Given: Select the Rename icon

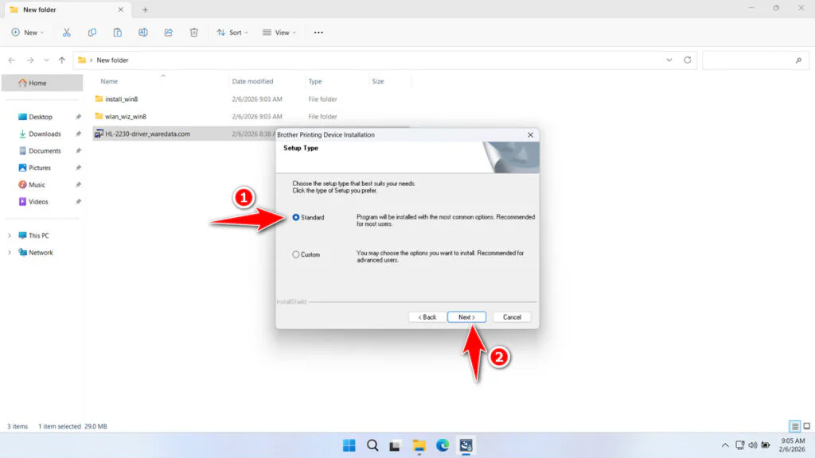Looking at the screenshot, I should pos(143,32).
